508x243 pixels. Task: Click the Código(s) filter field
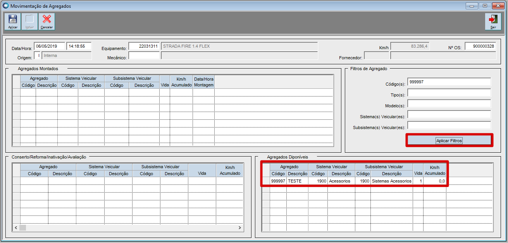click(449, 82)
